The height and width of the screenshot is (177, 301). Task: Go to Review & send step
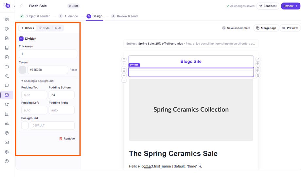(125, 16)
